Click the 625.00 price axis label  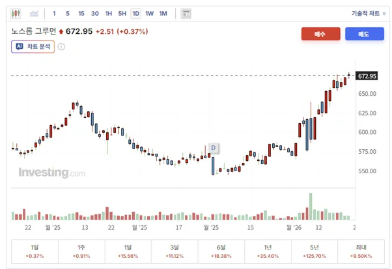(367, 113)
